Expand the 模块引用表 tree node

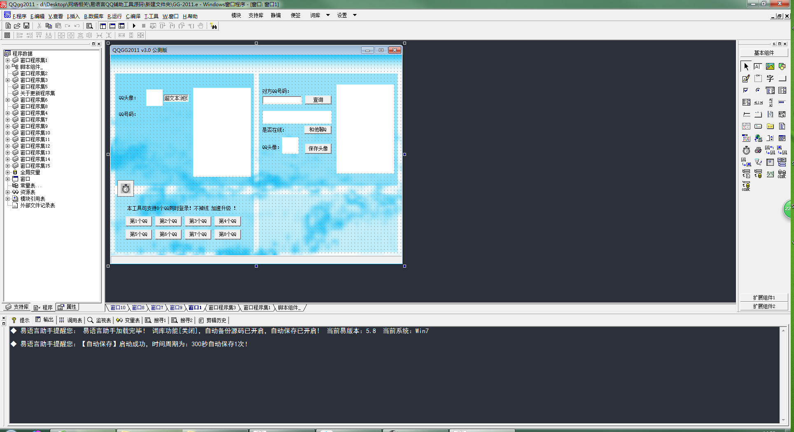7,199
